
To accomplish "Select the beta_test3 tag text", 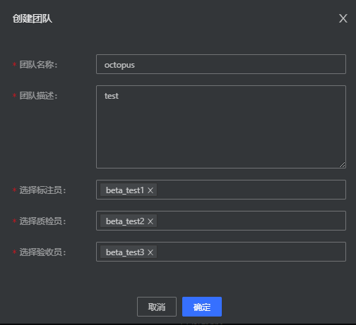I will click(125, 252).
